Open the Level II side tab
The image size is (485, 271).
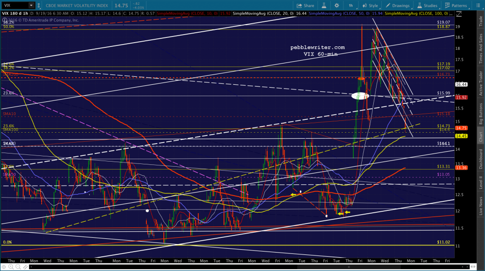481,182
